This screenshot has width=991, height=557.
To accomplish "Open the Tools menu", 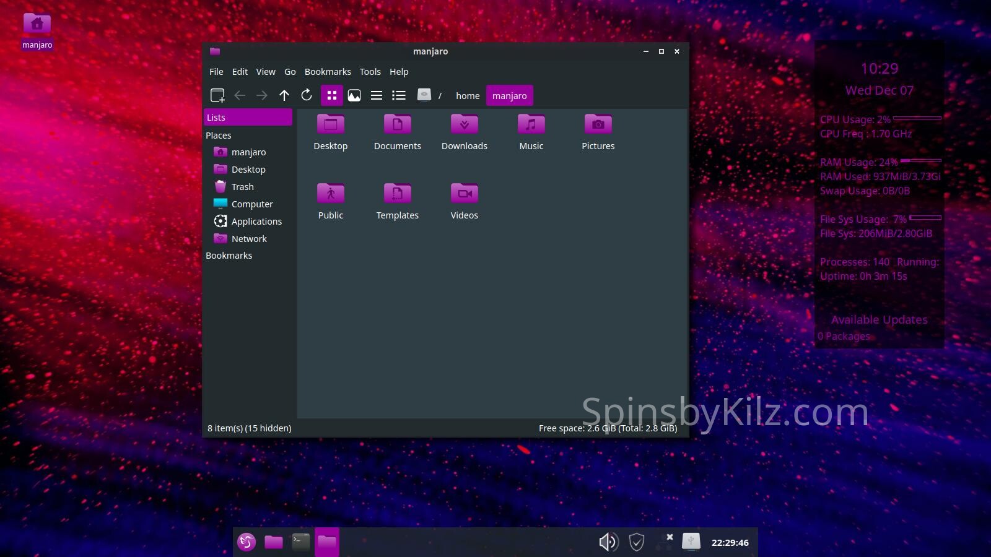I will coord(370,72).
